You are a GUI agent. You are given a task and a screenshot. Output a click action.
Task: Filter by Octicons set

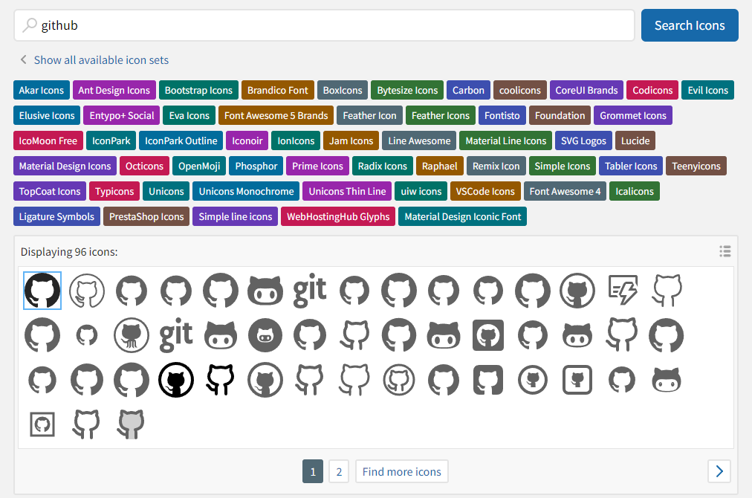(x=144, y=166)
